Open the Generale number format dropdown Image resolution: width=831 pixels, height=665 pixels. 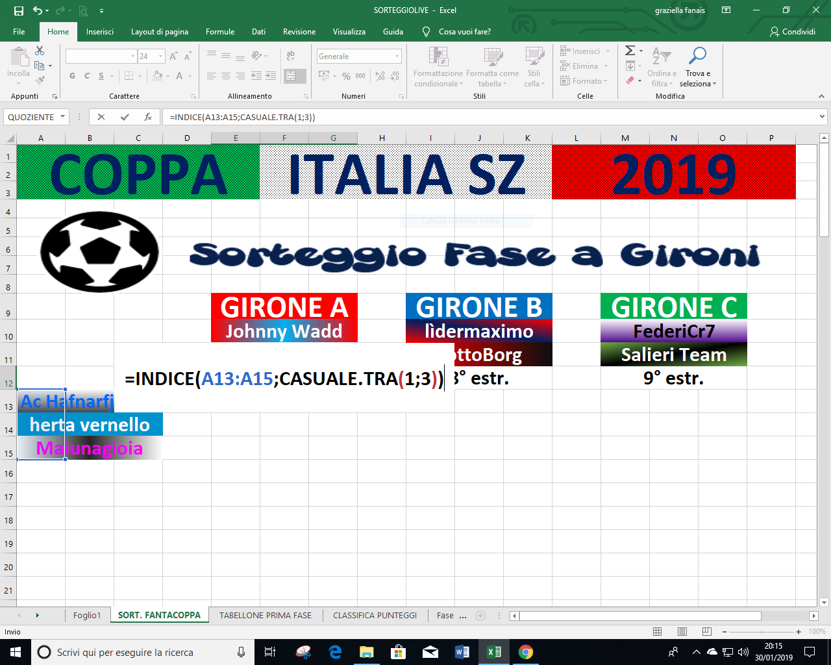tap(397, 56)
